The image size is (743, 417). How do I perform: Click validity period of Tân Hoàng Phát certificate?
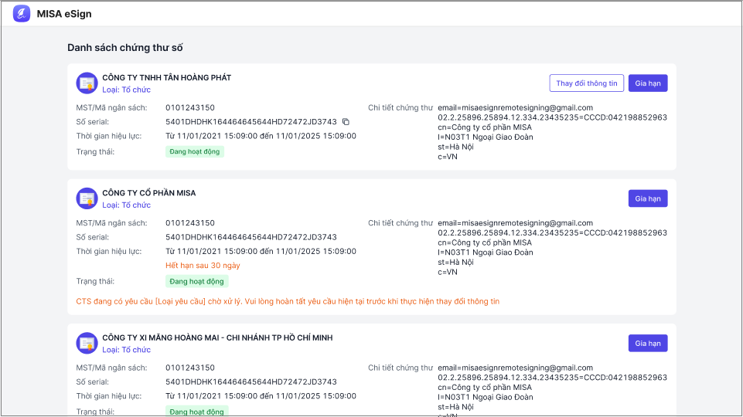[261, 136]
